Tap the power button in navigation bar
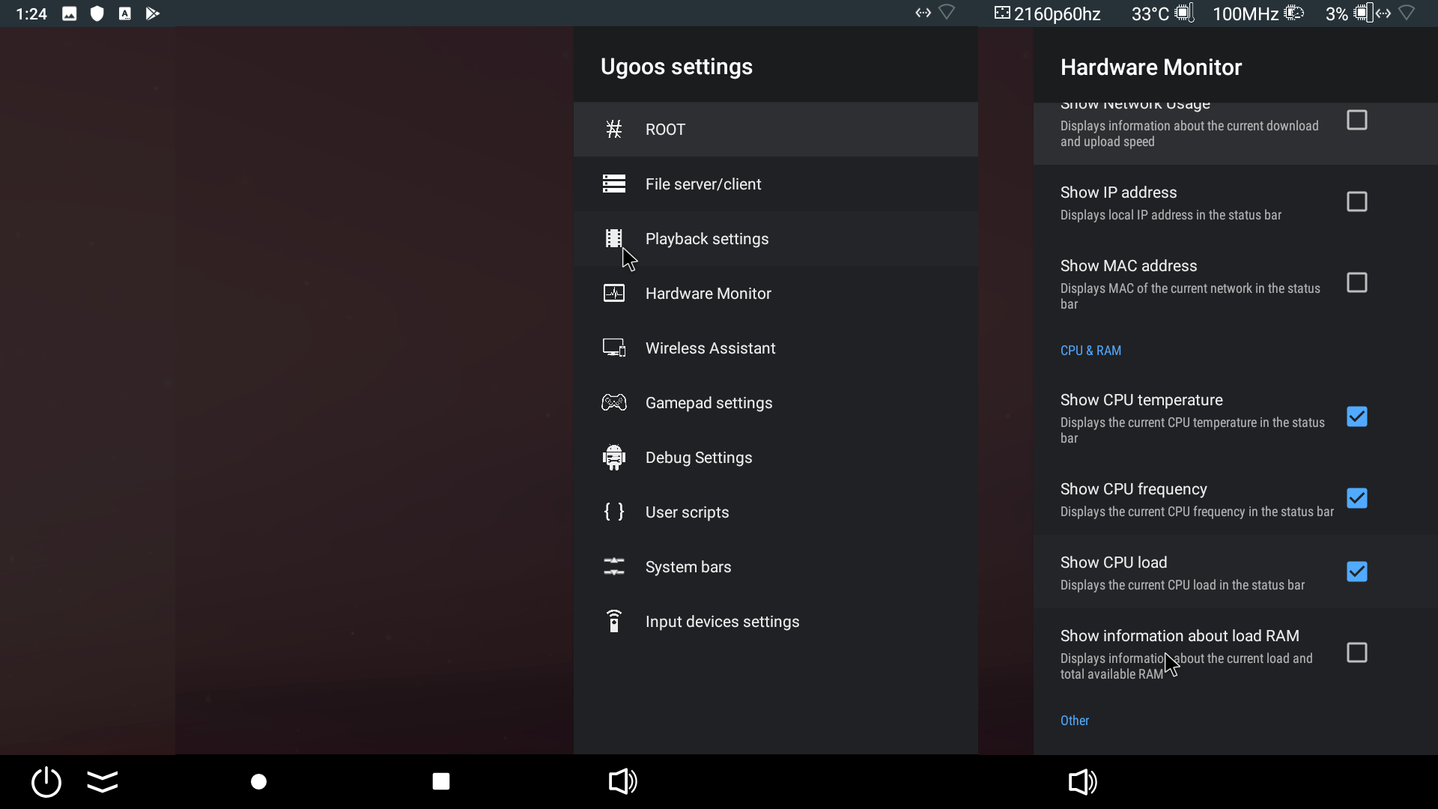 [46, 781]
